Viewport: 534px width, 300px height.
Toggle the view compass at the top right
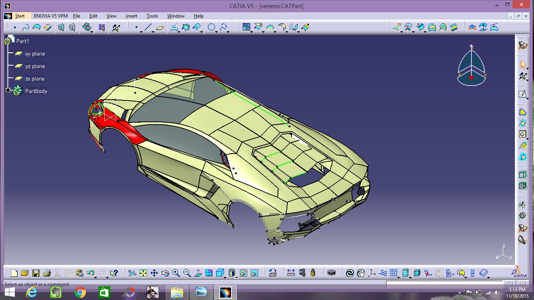pyautogui.click(x=472, y=66)
